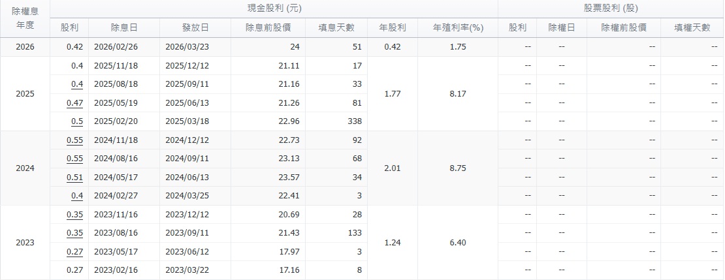Select the 發放日 column header
Image resolution: width=725 pixels, height=280 pixels.
coord(195,27)
